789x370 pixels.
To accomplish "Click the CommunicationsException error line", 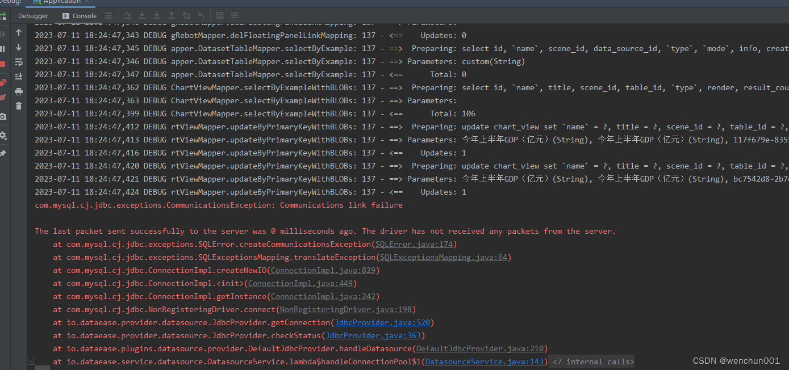I will tap(219, 205).
